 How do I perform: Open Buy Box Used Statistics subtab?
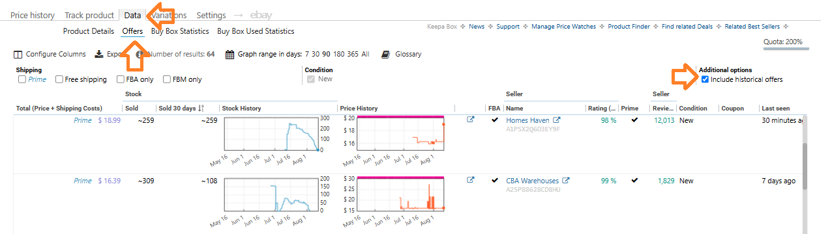256,31
